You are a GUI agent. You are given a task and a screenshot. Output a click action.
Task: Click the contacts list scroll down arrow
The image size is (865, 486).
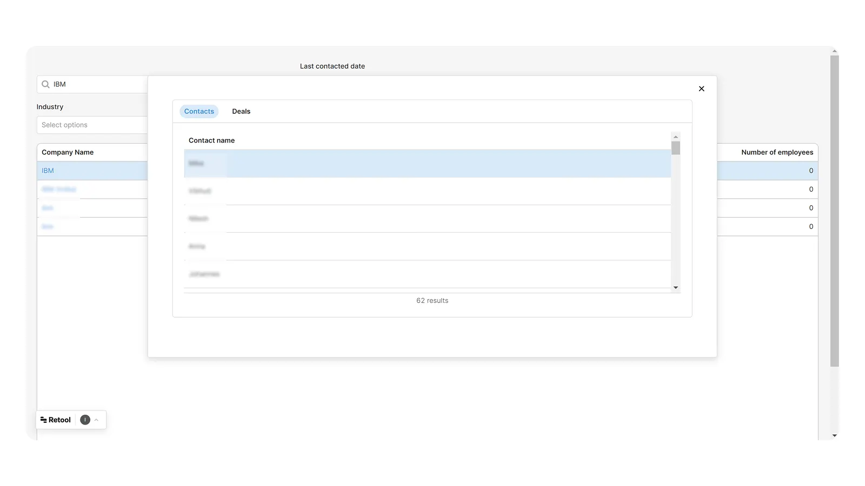pyautogui.click(x=676, y=288)
